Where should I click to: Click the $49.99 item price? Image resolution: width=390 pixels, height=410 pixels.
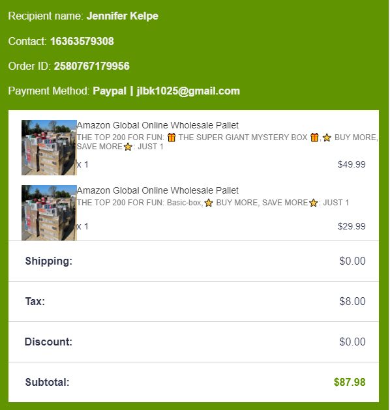tap(352, 164)
